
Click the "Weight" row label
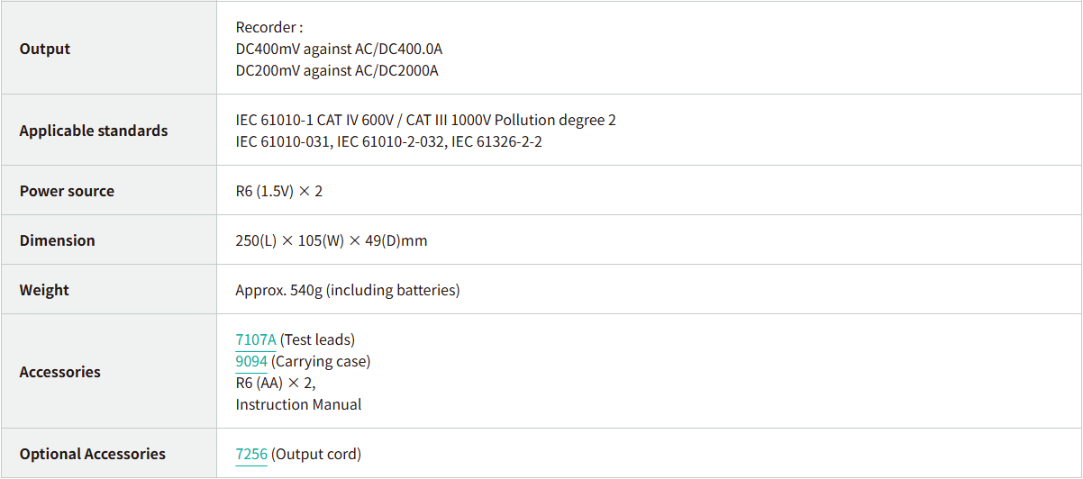point(44,290)
